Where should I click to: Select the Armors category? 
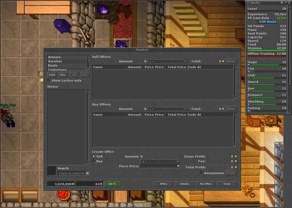coord(67,57)
